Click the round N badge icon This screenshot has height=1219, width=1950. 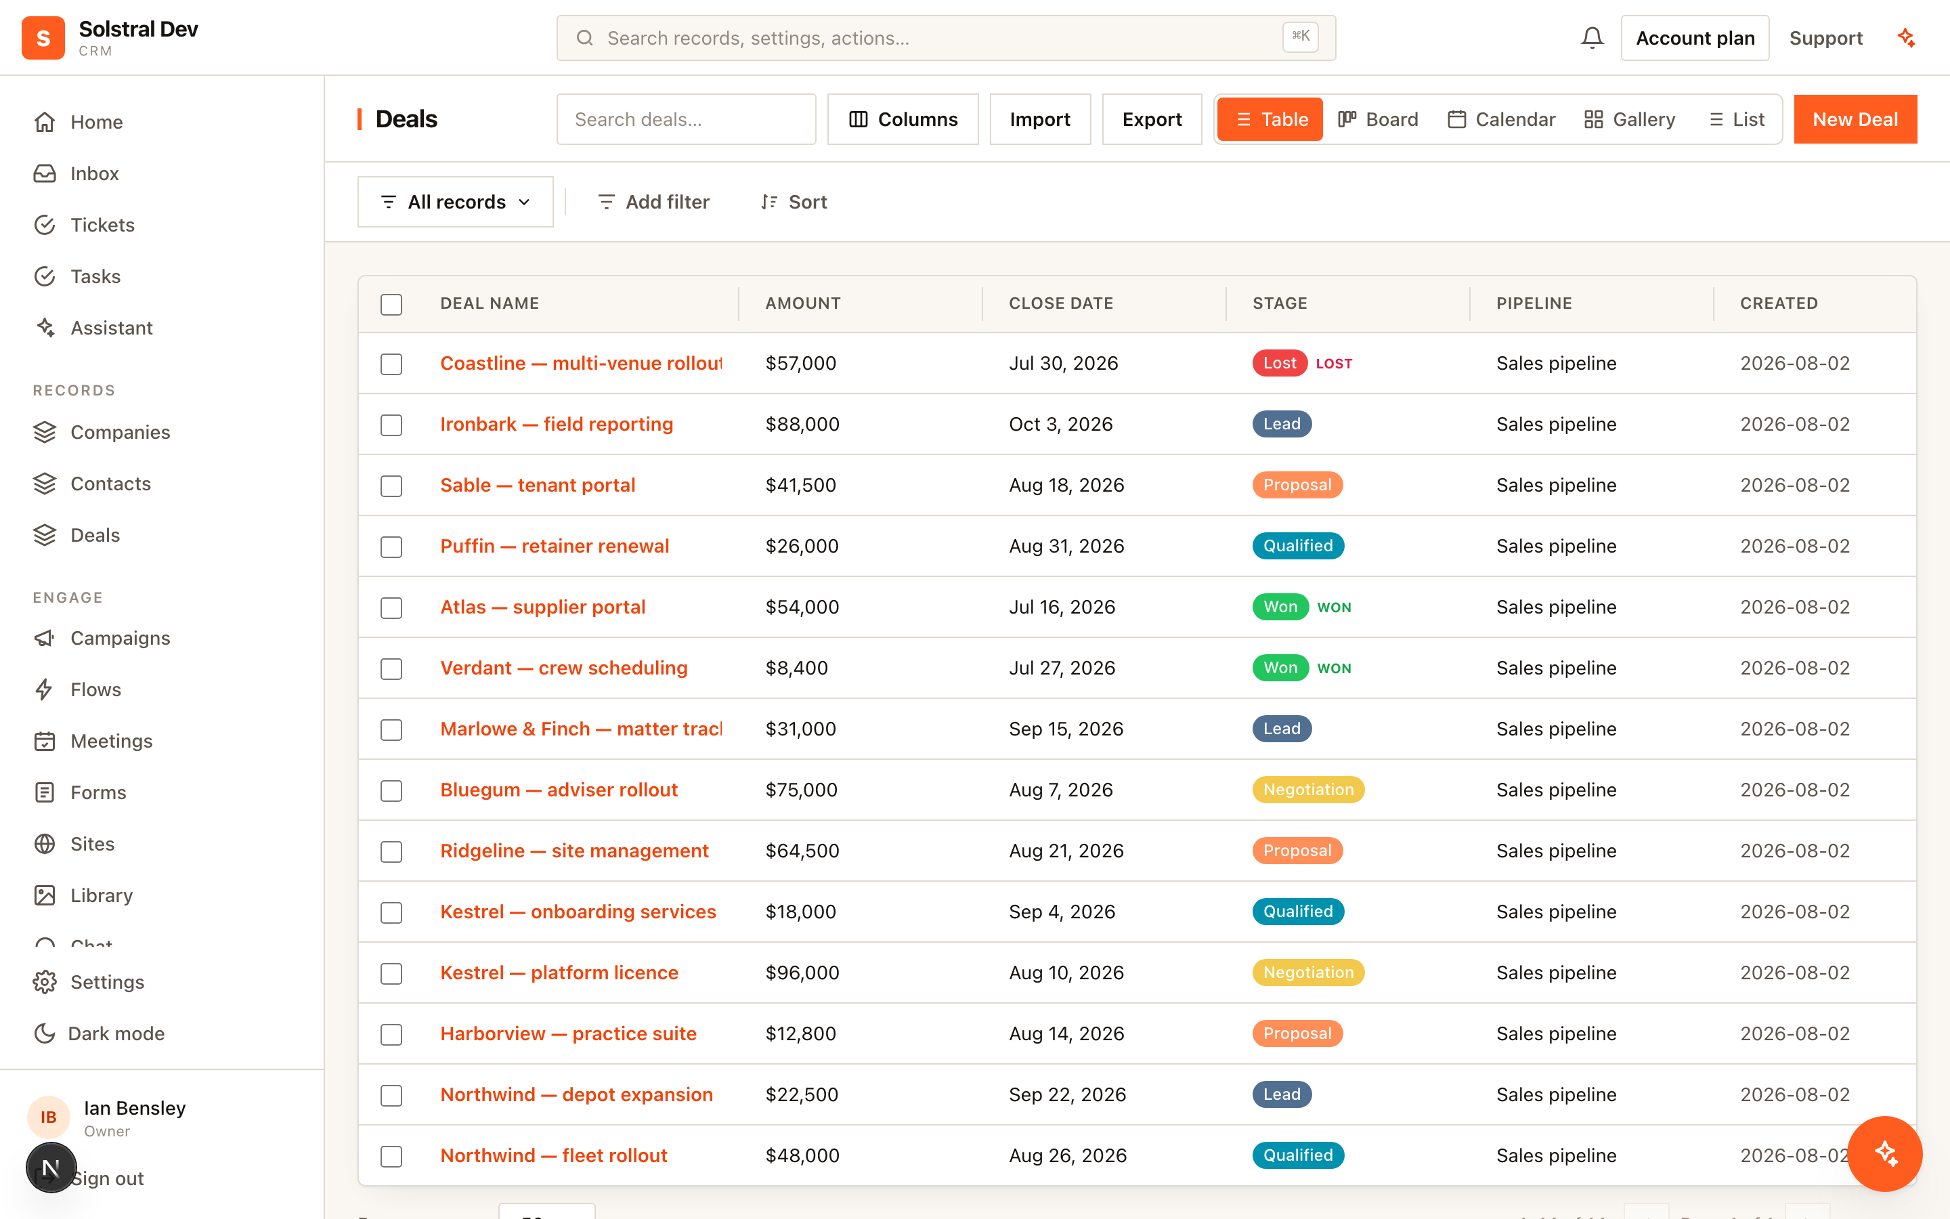pos(51,1168)
